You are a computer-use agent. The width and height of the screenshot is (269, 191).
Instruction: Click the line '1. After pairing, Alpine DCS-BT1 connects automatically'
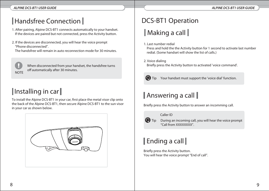click(x=65, y=30)
